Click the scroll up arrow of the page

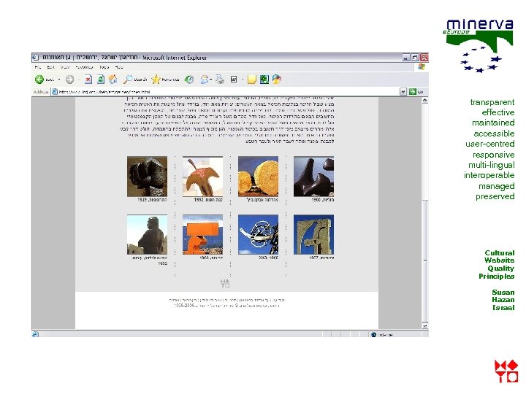pos(425,100)
